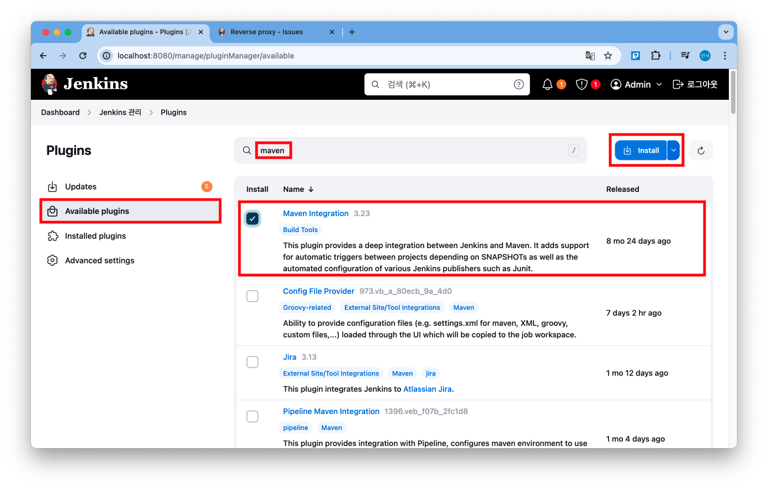Click the browser back arrow

pos(44,56)
